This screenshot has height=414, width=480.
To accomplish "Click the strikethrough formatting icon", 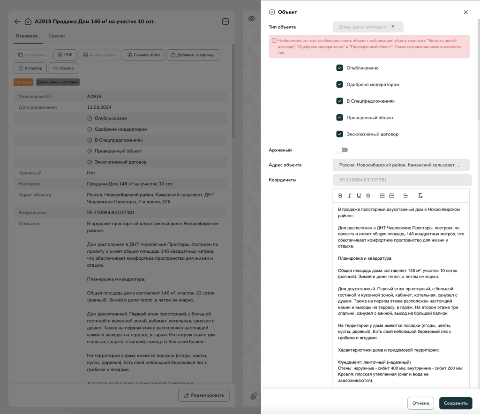I will click(x=368, y=196).
